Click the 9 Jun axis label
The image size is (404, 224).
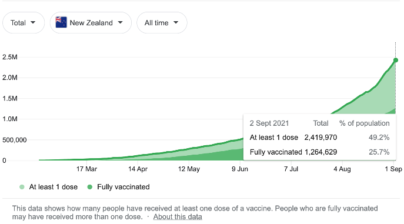(239, 169)
